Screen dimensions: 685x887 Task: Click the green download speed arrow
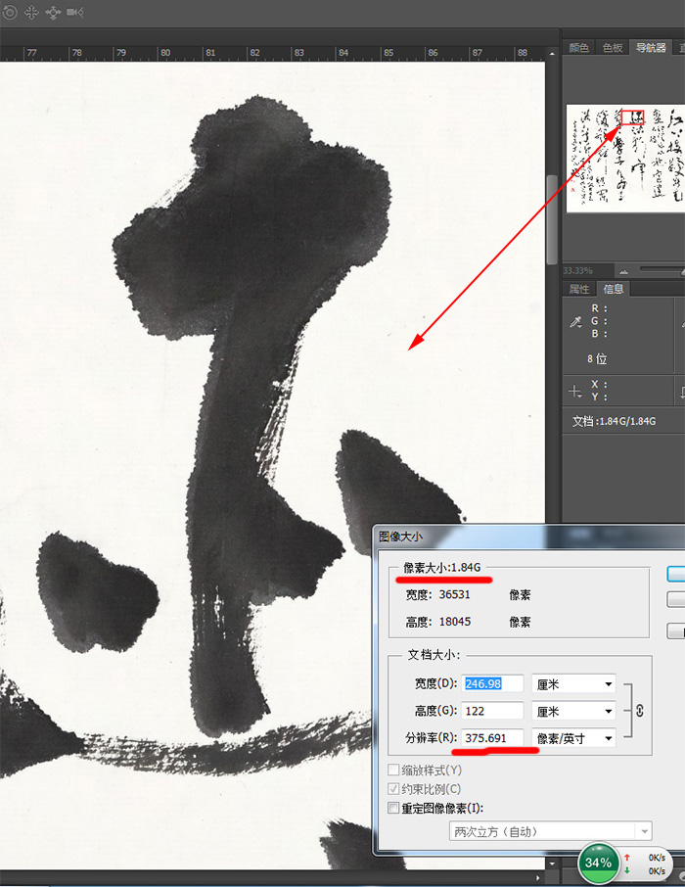(x=626, y=870)
